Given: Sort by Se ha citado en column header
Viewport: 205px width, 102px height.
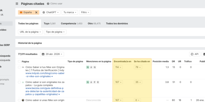Looking at the screenshot, I should 142,61.
